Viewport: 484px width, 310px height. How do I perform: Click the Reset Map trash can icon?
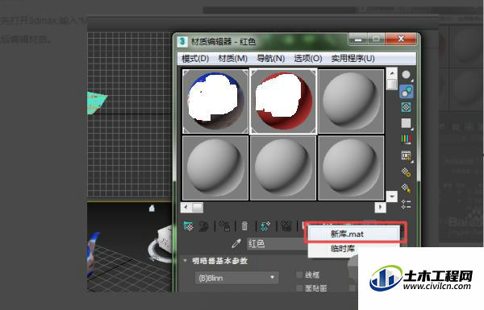(x=244, y=226)
